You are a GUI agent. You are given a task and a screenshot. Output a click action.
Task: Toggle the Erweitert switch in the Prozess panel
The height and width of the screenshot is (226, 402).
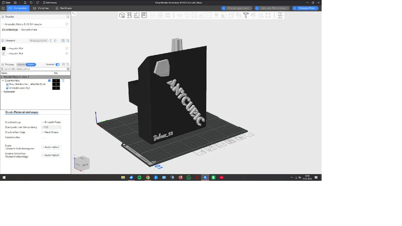[x=58, y=64]
